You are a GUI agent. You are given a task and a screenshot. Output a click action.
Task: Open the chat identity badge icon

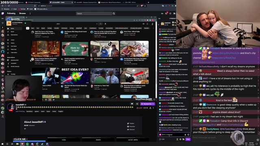pos(160,135)
